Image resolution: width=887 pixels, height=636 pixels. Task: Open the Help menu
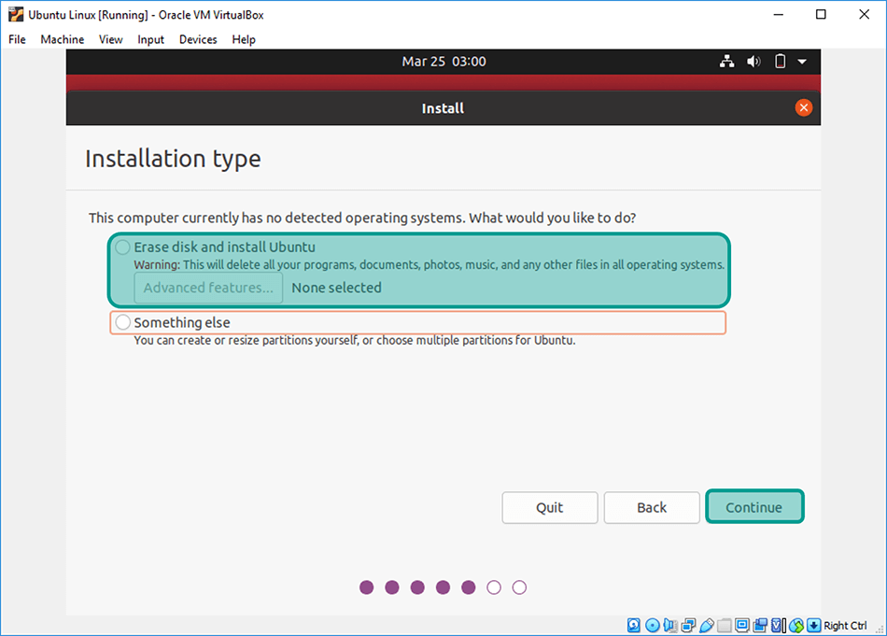244,39
